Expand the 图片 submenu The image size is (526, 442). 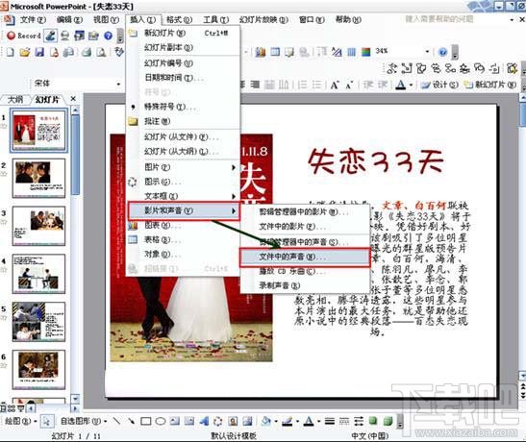(183, 167)
